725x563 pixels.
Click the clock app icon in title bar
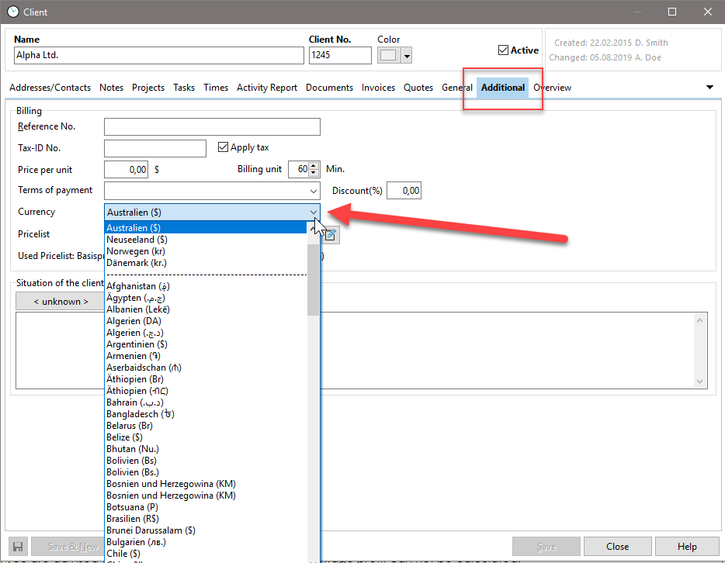[x=13, y=12]
